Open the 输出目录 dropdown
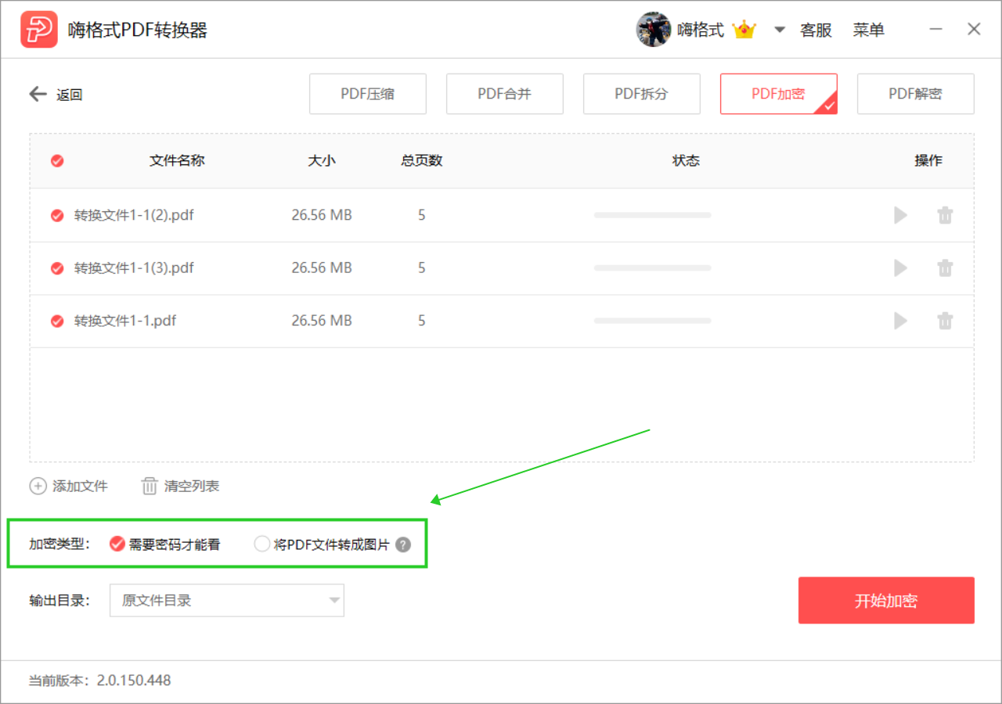The width and height of the screenshot is (1002, 704). click(227, 601)
